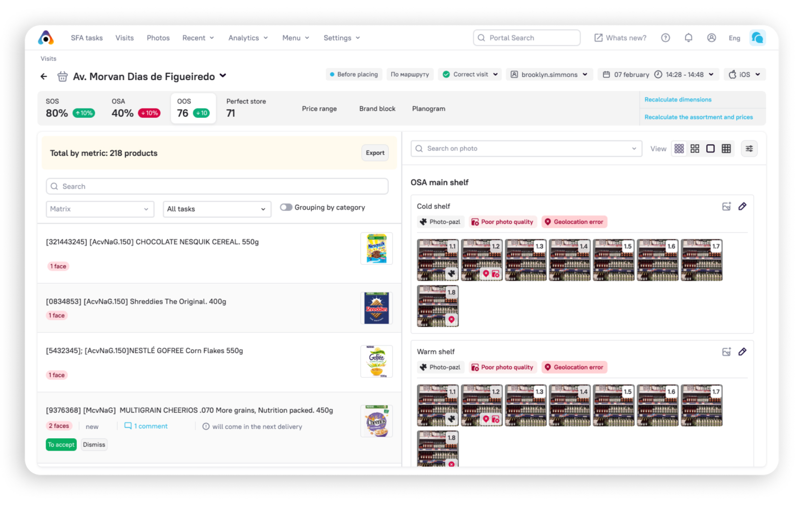The width and height of the screenshot is (795, 505).
Task: Toggle Grouping by category switch
Action: point(286,207)
